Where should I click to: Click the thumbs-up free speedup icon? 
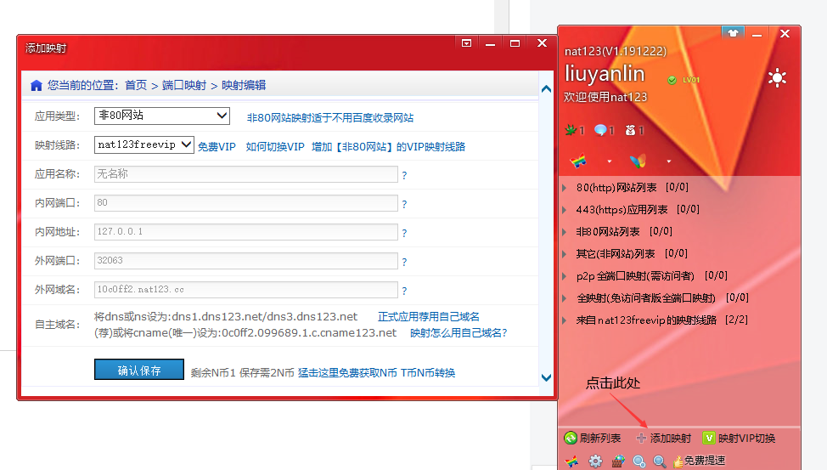pyautogui.click(x=678, y=462)
